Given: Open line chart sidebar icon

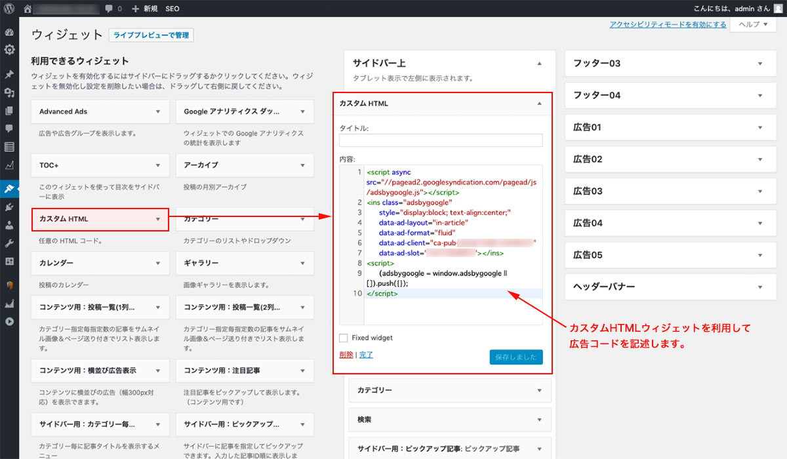Looking at the screenshot, I should pyautogui.click(x=9, y=165).
